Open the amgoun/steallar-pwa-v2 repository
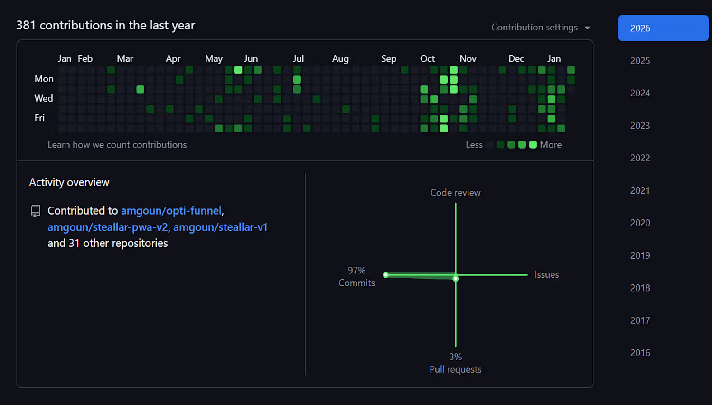The height and width of the screenshot is (405, 712). pyautogui.click(x=108, y=227)
